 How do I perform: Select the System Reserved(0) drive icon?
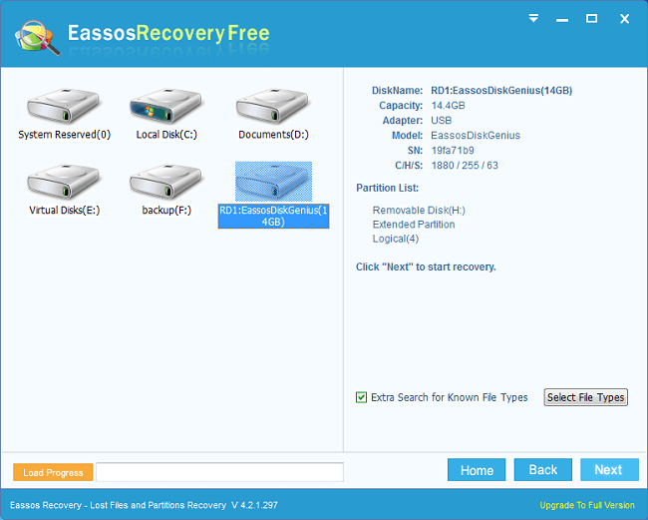pyautogui.click(x=63, y=106)
